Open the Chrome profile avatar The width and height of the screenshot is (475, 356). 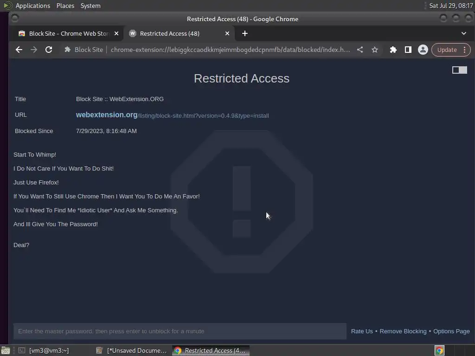point(423,50)
